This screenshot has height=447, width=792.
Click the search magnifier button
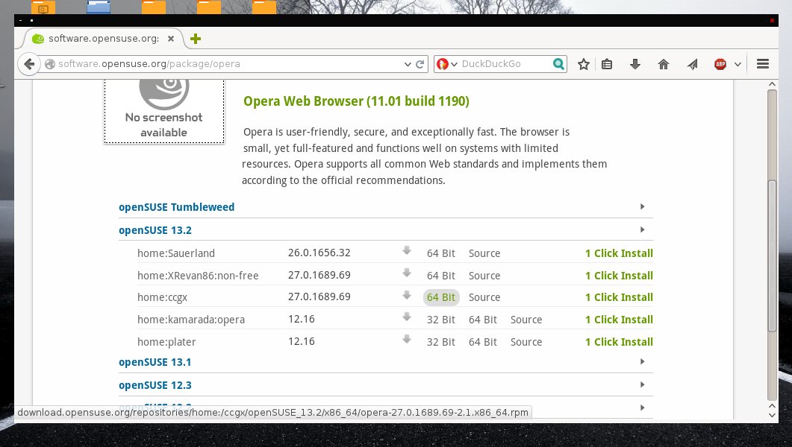tap(558, 64)
